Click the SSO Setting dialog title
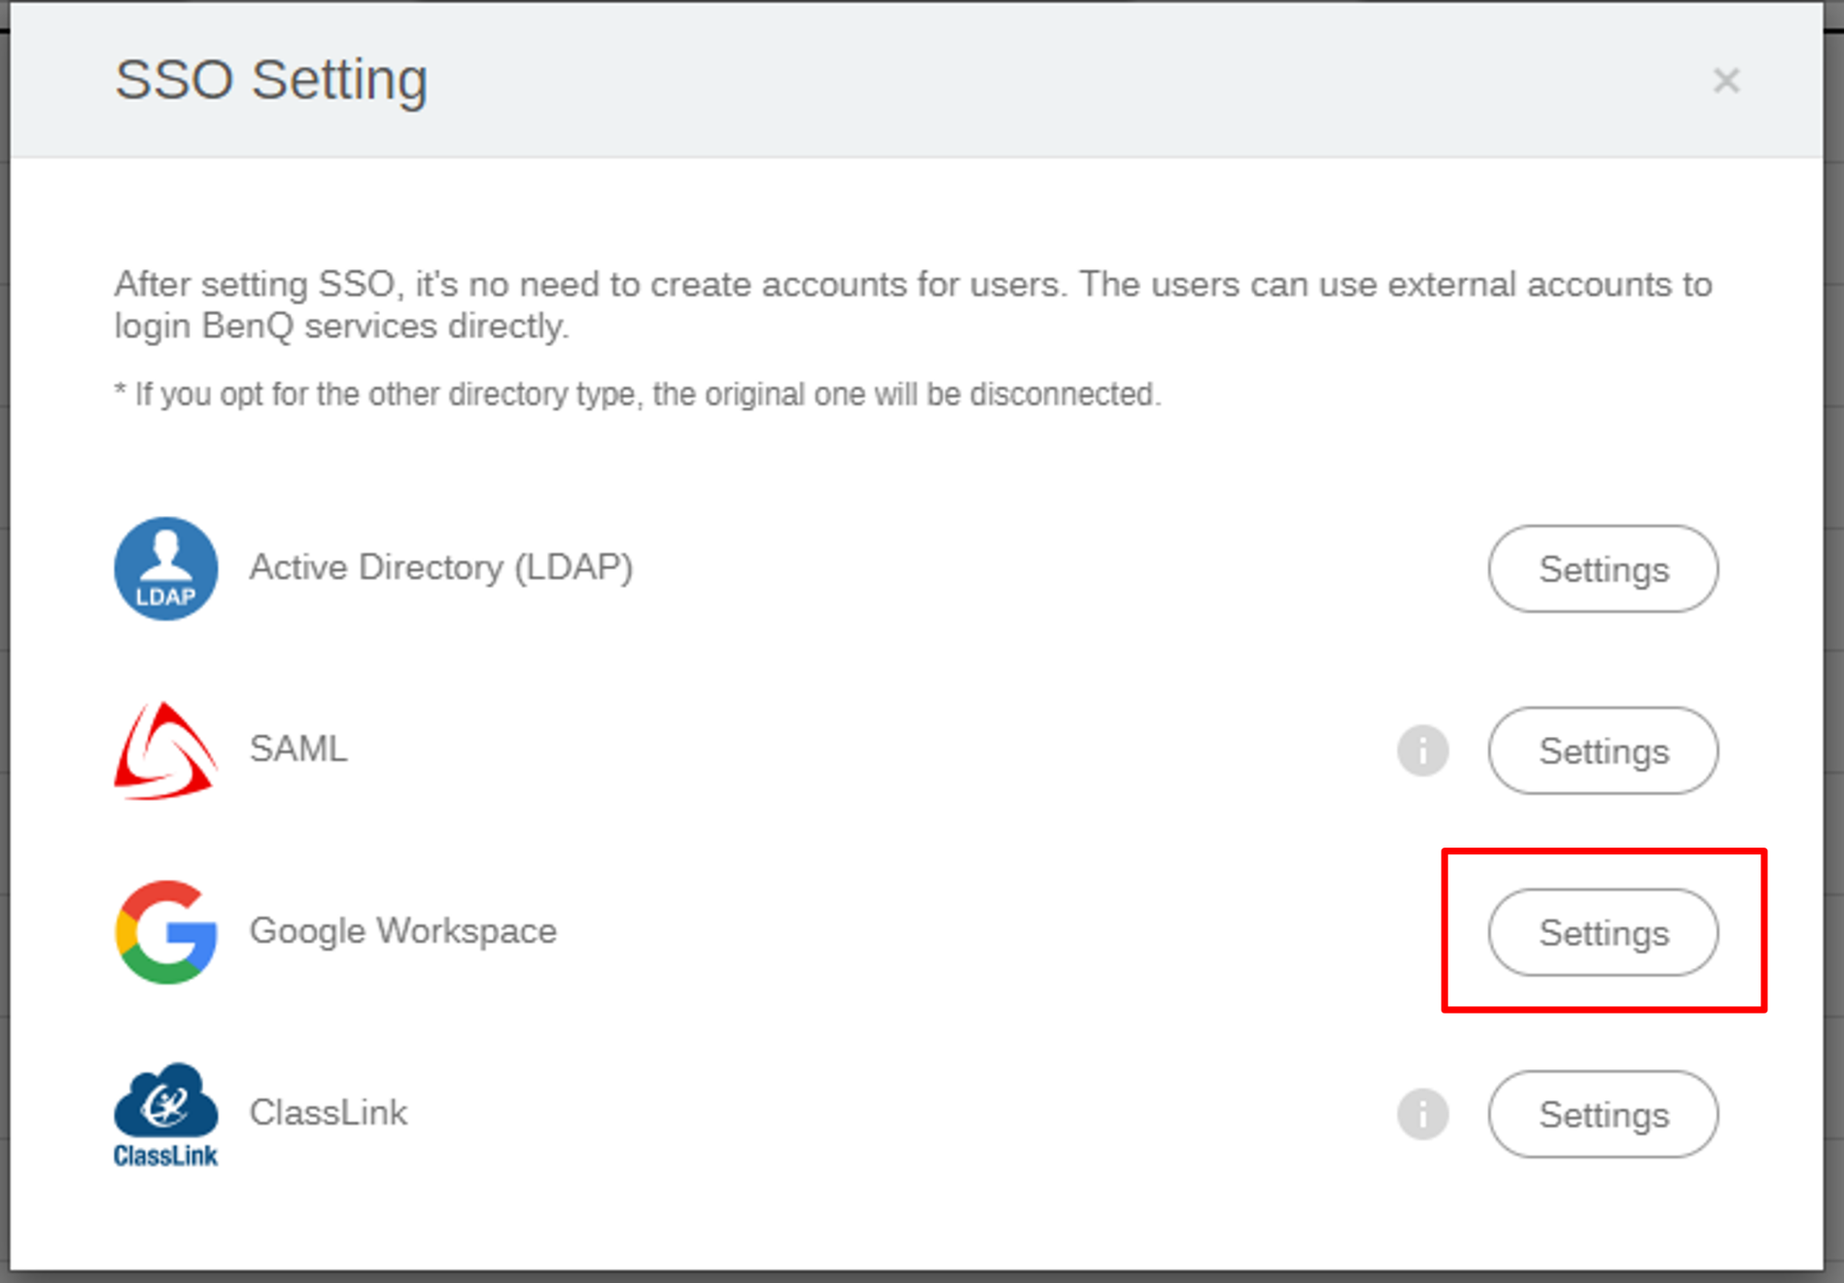 click(x=271, y=80)
